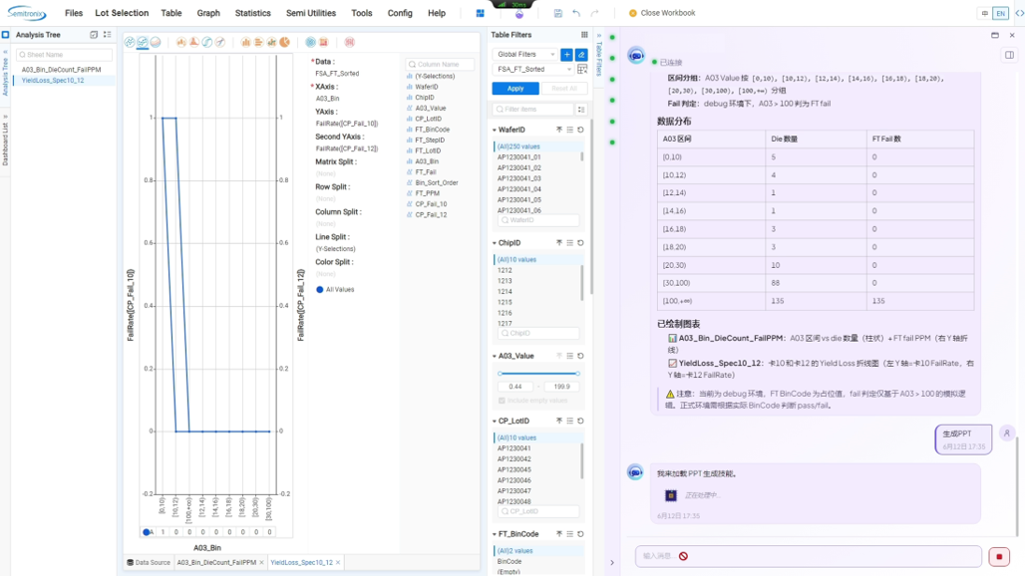Collapse the WaferID filter section
The height and width of the screenshot is (576, 1025).
point(495,130)
